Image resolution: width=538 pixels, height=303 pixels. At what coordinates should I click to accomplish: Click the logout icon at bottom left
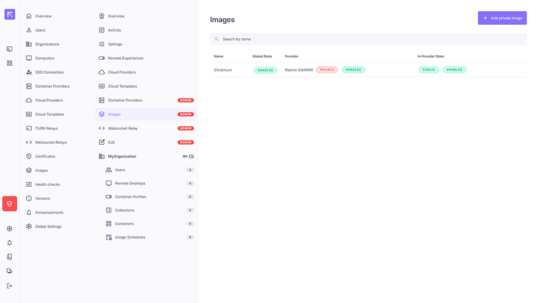tap(10, 286)
